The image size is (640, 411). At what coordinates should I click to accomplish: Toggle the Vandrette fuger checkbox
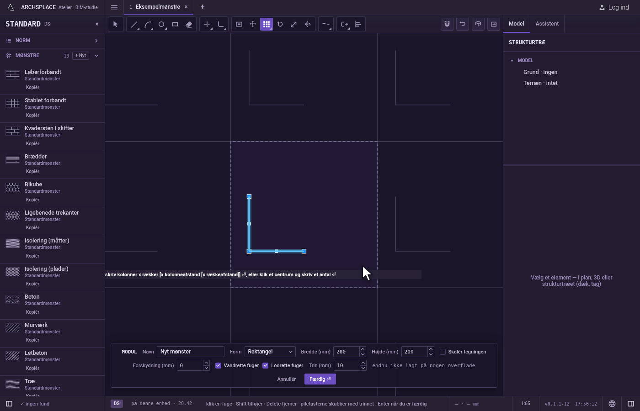pos(218,365)
